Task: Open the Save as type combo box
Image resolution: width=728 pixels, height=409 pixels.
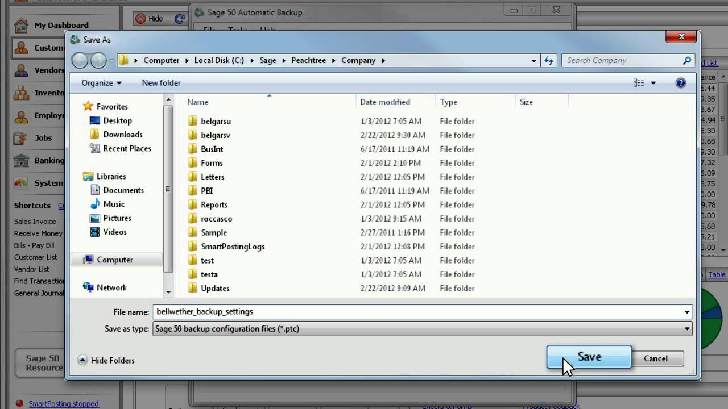Action: pos(422,329)
